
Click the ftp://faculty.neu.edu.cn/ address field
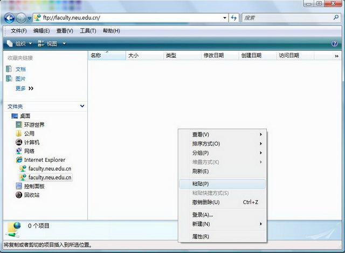pos(130,18)
